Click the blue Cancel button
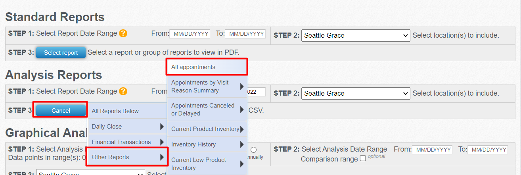The width and height of the screenshot is (521, 175). click(61, 111)
